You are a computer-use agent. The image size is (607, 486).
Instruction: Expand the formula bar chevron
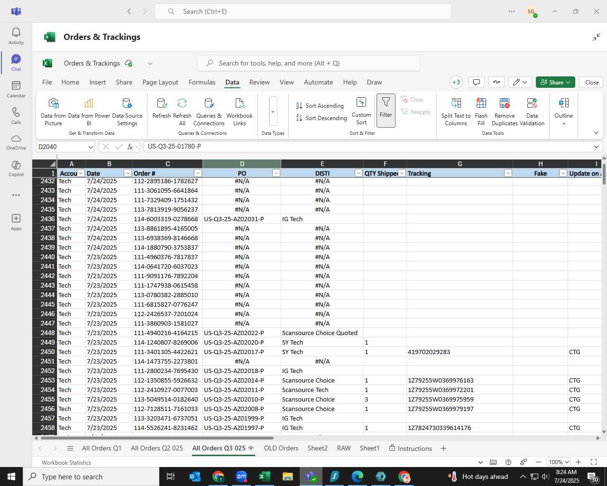(596, 147)
